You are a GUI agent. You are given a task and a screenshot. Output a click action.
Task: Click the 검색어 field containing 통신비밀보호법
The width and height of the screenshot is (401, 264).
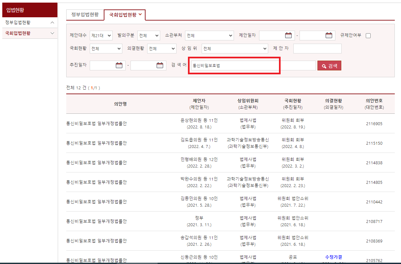coord(253,66)
